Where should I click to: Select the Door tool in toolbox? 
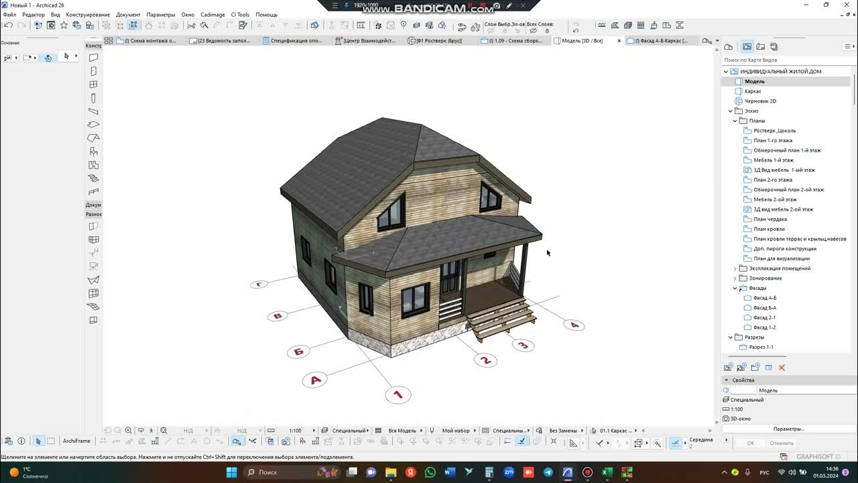coord(94,71)
